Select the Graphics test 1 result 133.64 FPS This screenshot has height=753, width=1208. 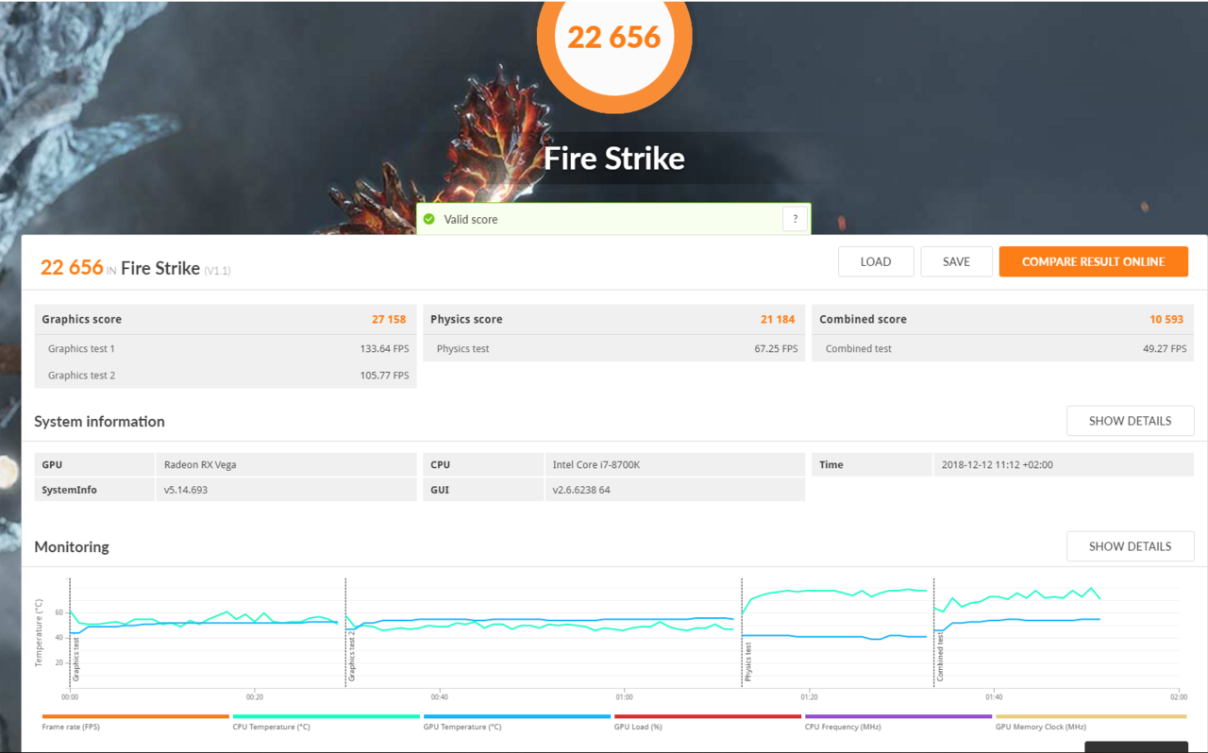click(385, 349)
